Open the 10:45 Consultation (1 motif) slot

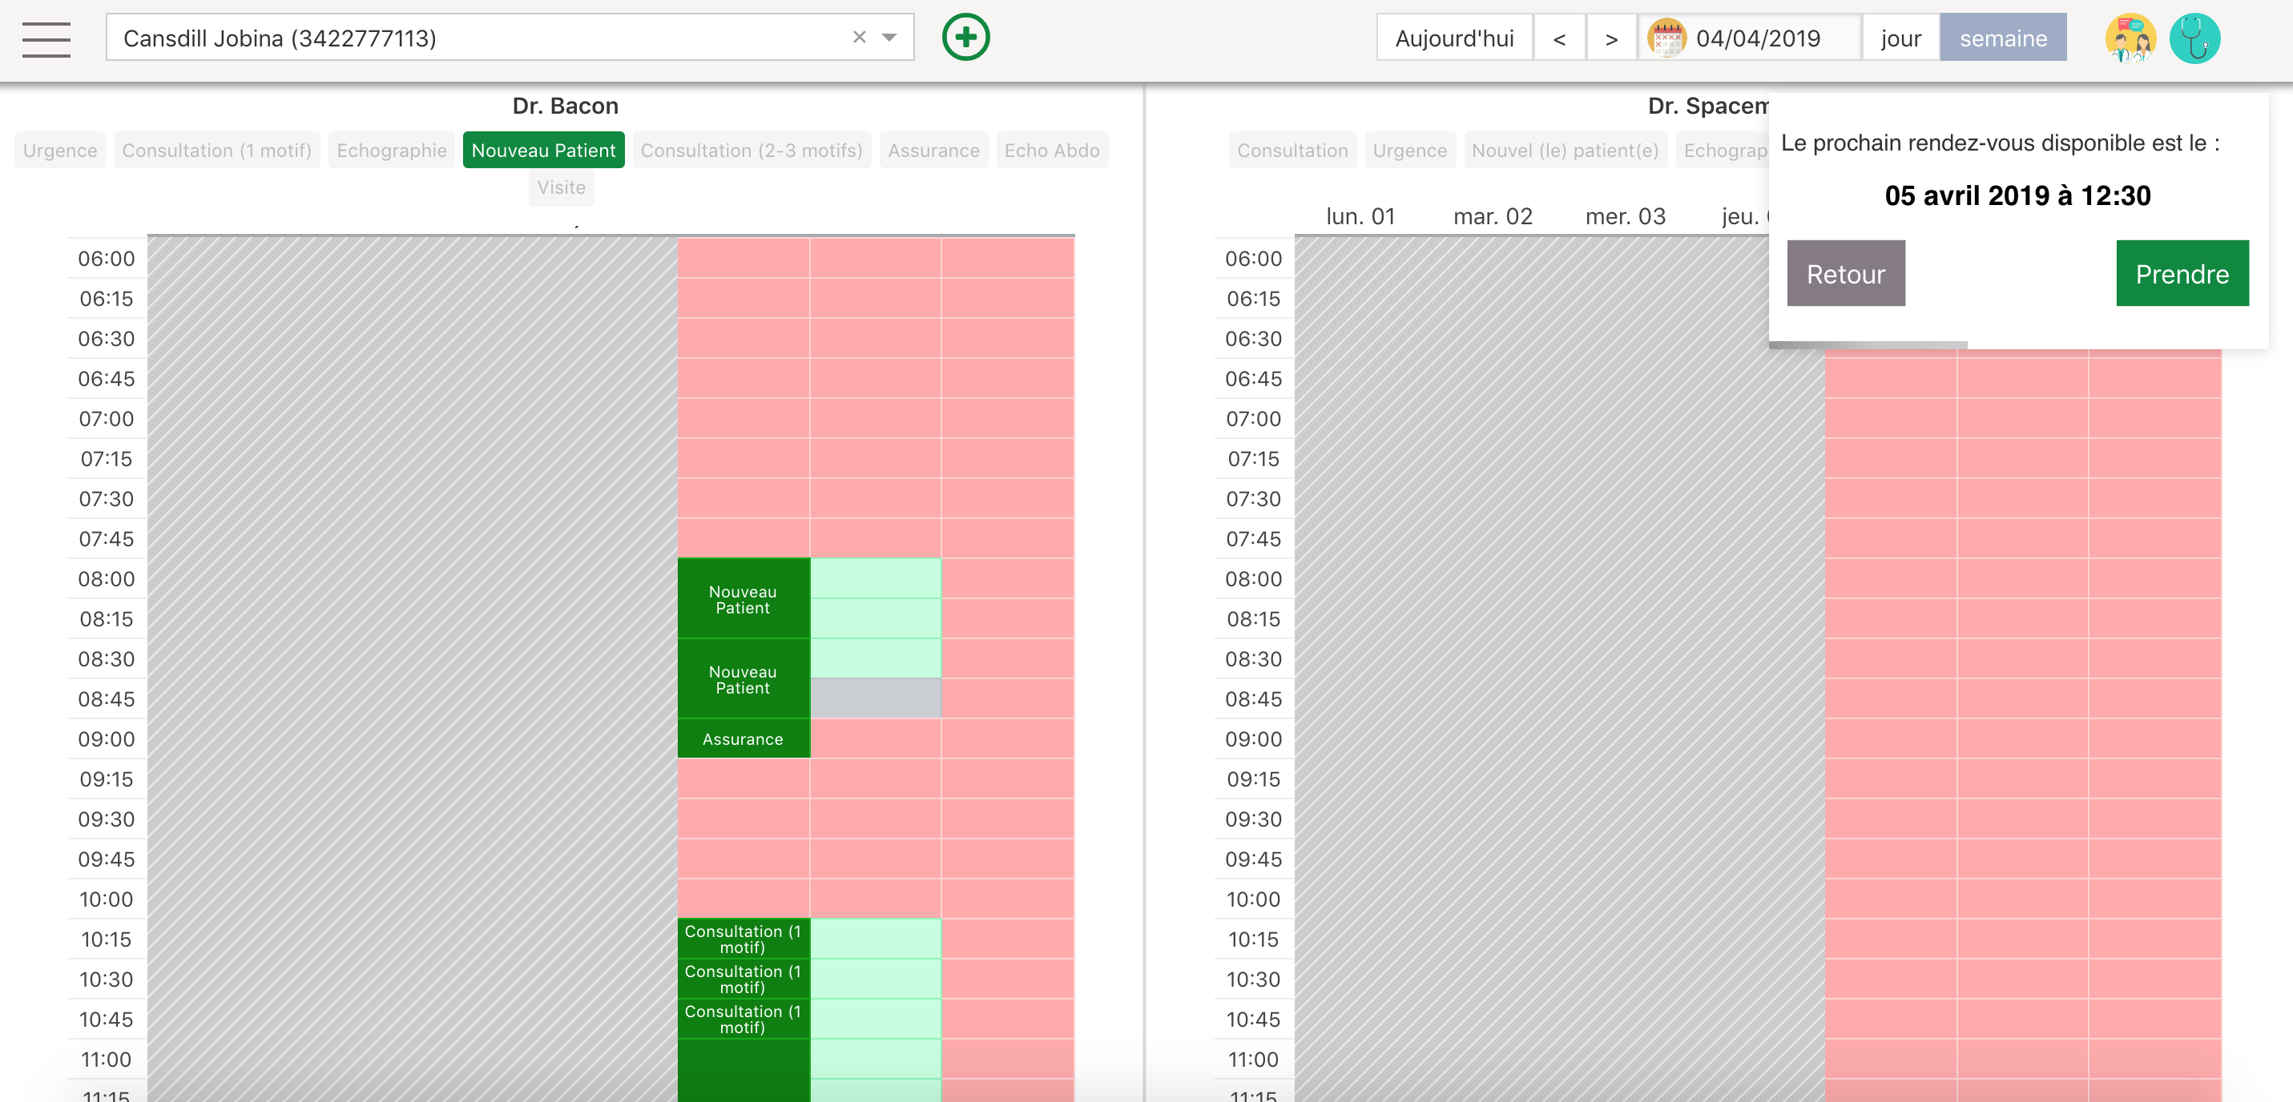(744, 1019)
